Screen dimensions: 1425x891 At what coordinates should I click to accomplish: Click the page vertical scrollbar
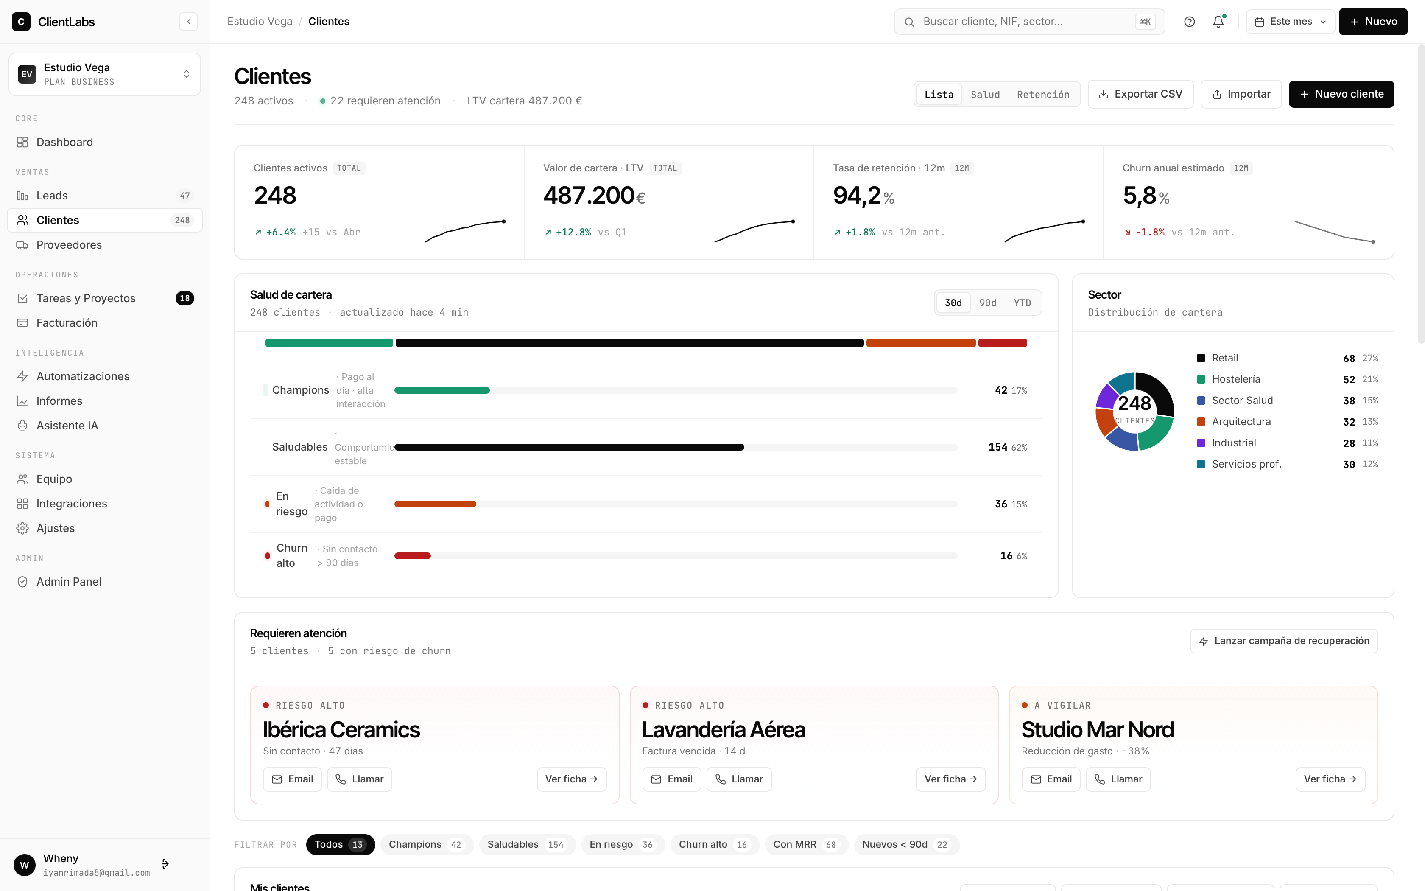1421,194
